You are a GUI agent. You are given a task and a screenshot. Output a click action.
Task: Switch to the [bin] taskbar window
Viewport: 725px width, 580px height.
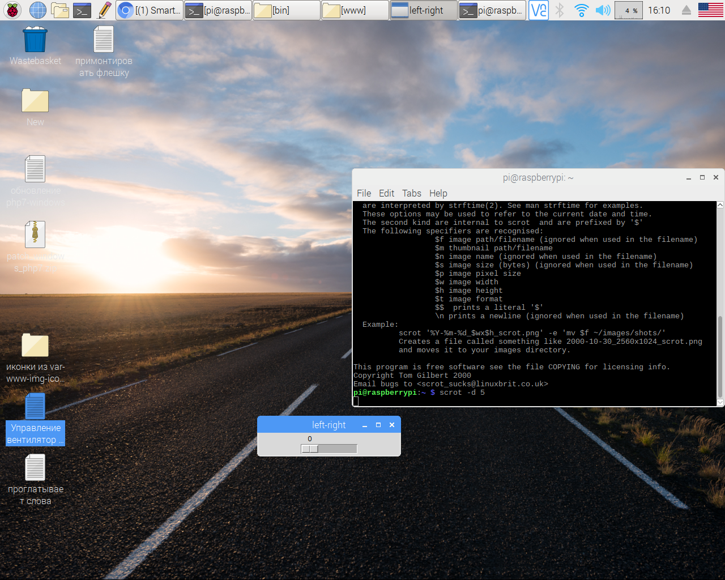pyautogui.click(x=286, y=10)
